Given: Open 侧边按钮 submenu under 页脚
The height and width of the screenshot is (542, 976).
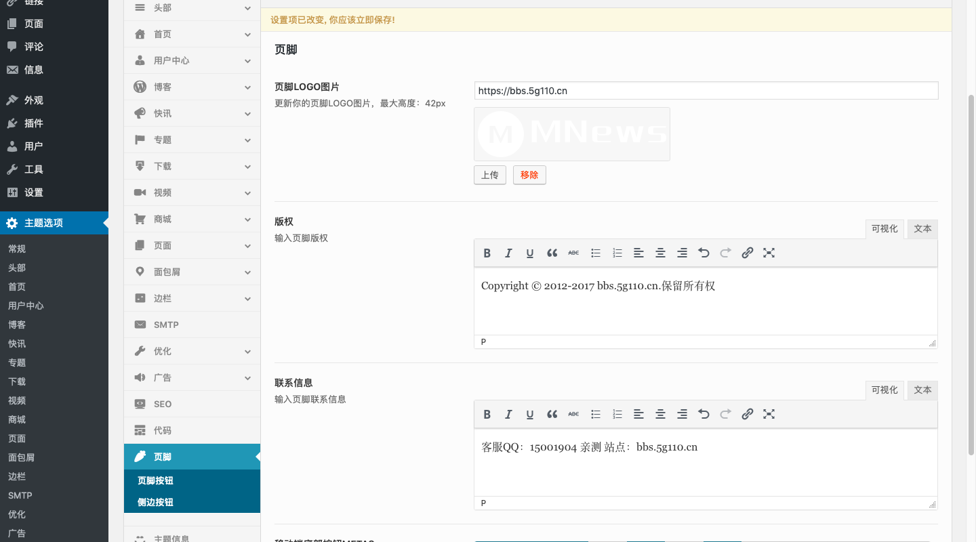Looking at the screenshot, I should (x=155, y=502).
